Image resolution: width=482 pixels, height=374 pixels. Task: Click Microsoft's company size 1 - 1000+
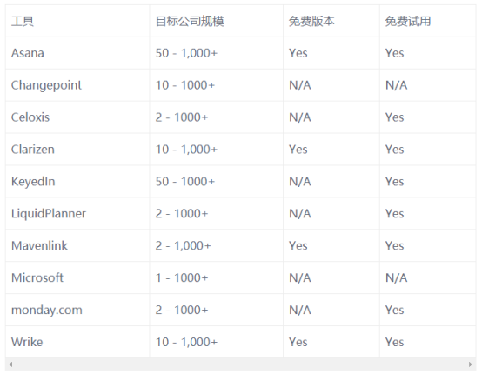point(182,277)
